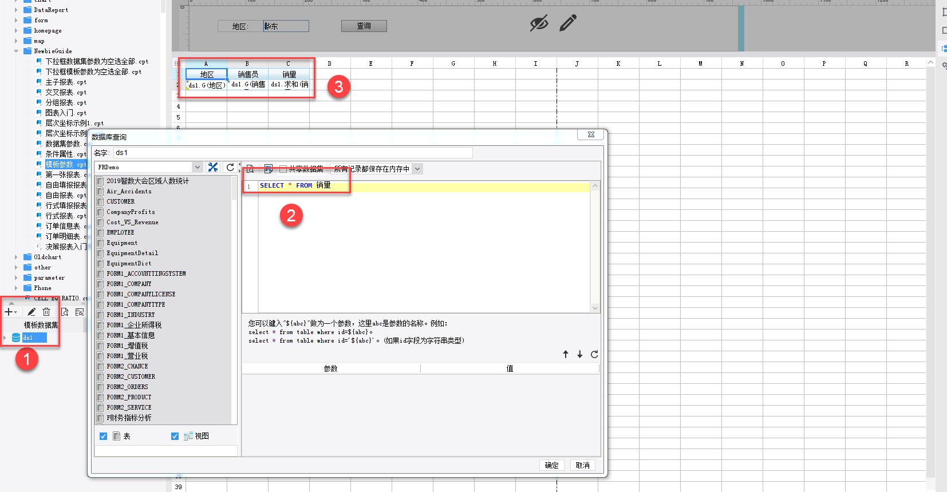
Task: Click the delete dataset trash icon
Action: click(46, 312)
